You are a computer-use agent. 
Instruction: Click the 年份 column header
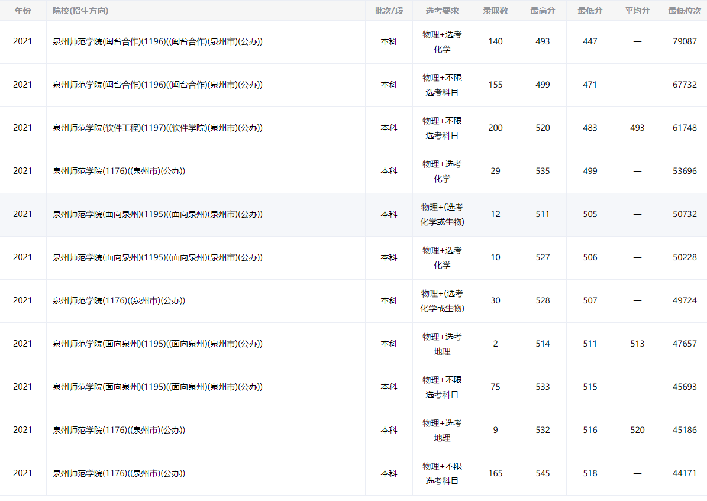(x=22, y=11)
